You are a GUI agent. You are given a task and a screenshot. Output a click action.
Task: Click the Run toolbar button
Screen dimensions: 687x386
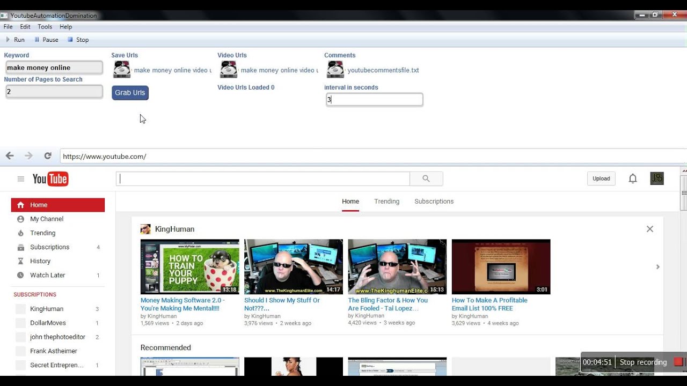pos(15,40)
